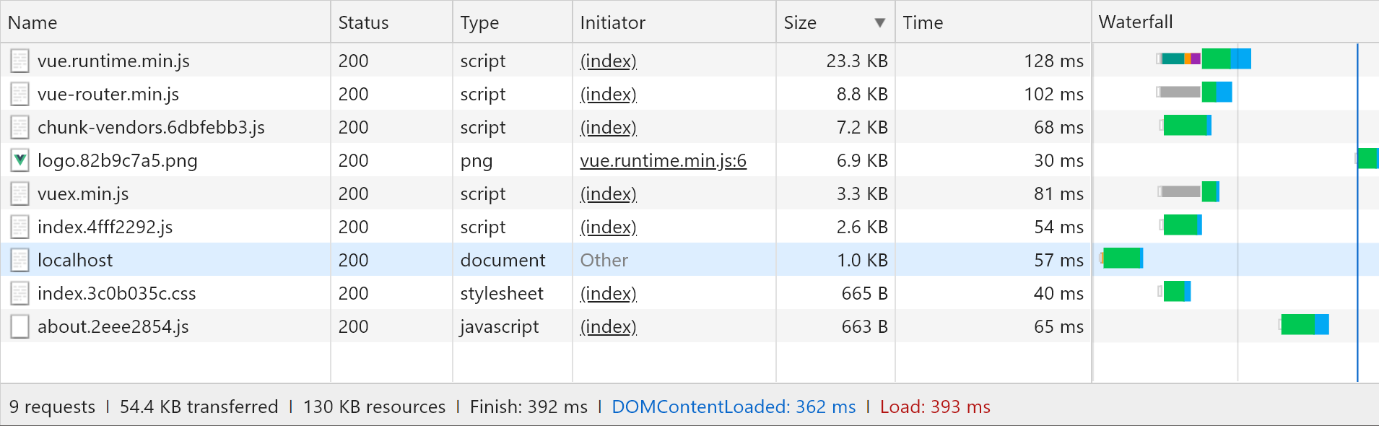Sort by the Time column header
Screen dimensions: 1379x426
(923, 22)
